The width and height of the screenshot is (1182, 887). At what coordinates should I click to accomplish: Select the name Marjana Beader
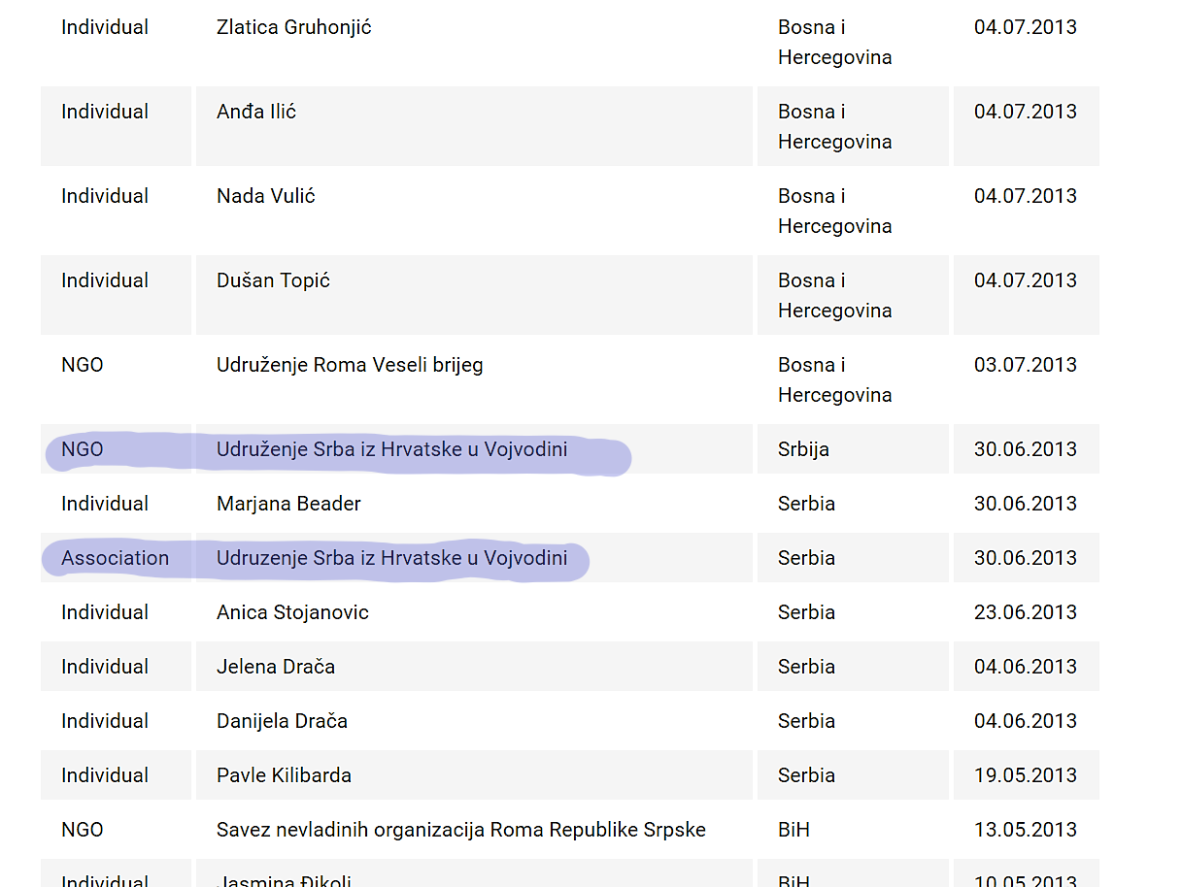pos(288,504)
